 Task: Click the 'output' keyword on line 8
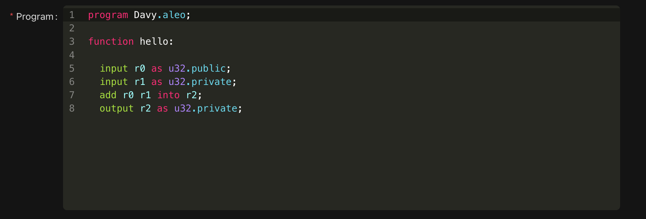[116, 108]
